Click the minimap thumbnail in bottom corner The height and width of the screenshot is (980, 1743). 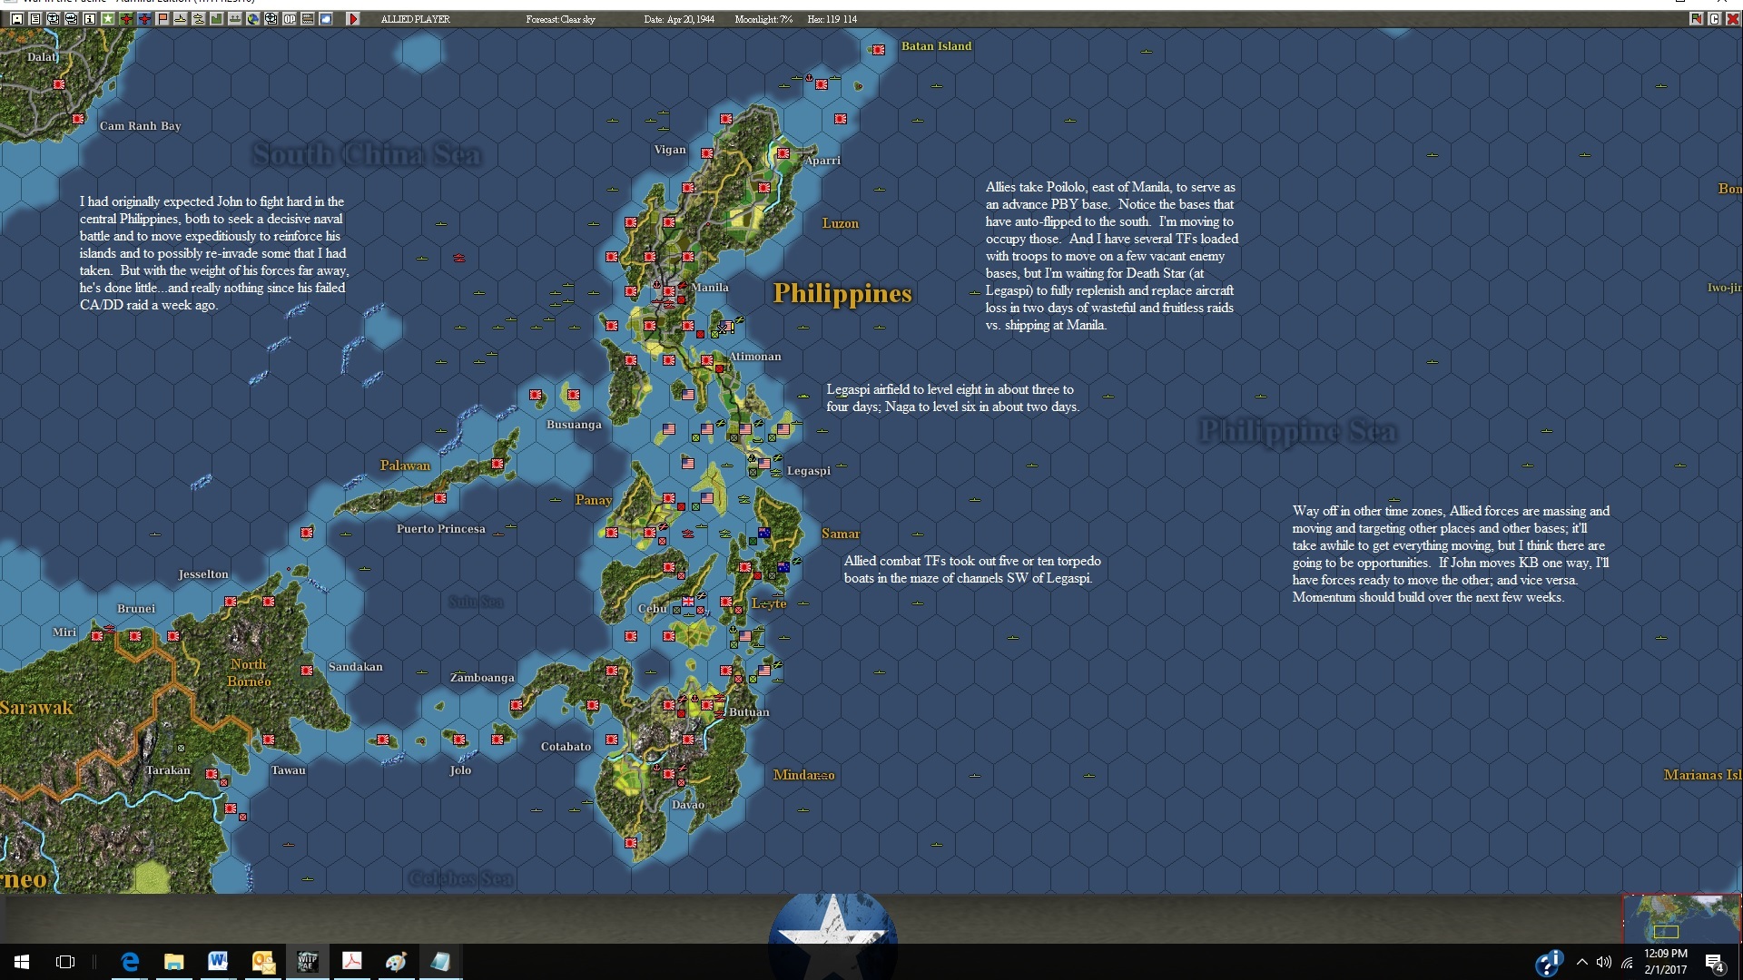(x=1681, y=918)
